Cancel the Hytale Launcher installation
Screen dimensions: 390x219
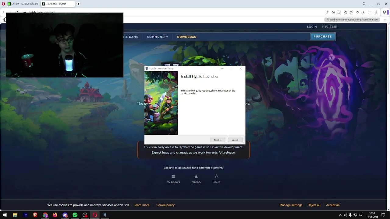tap(235, 140)
